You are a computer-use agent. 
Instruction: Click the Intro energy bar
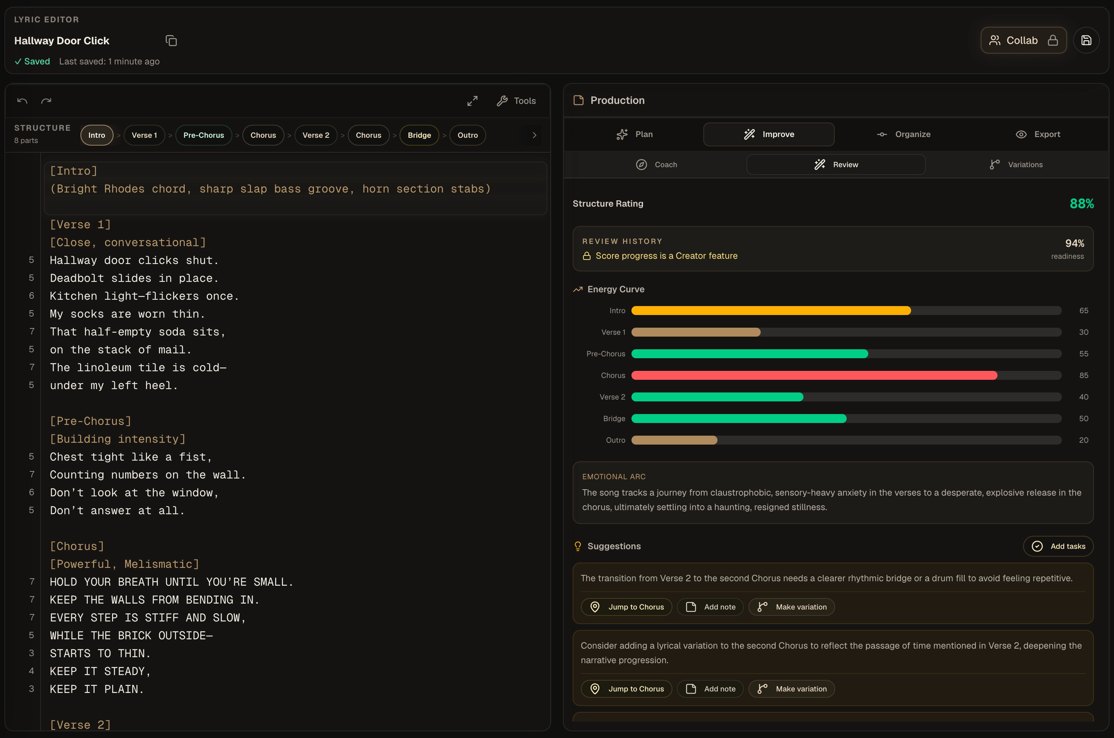click(x=846, y=311)
